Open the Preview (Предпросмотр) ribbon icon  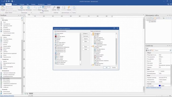[x=22, y=8]
